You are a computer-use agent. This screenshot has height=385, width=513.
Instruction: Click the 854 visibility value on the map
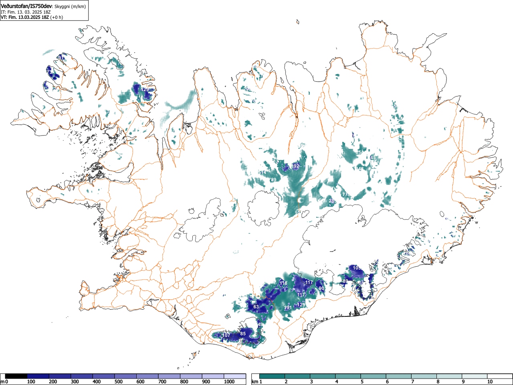(x=359, y=153)
